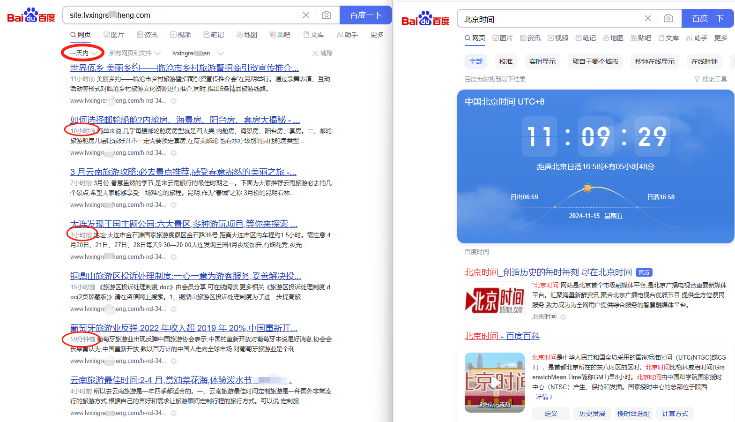
Task: Click the 计算方式 section button
Action: 675,414
